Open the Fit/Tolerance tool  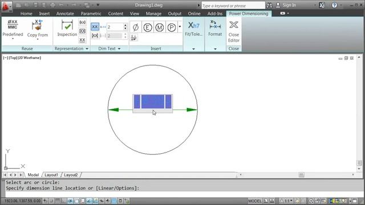click(x=193, y=28)
